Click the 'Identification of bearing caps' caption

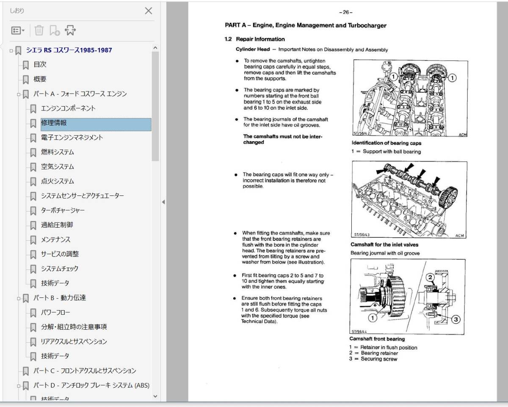pos(387,143)
